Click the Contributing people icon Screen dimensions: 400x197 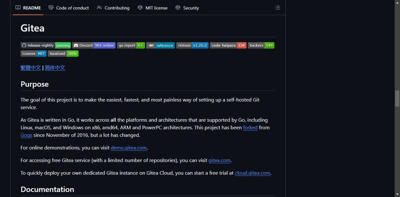coord(99,8)
